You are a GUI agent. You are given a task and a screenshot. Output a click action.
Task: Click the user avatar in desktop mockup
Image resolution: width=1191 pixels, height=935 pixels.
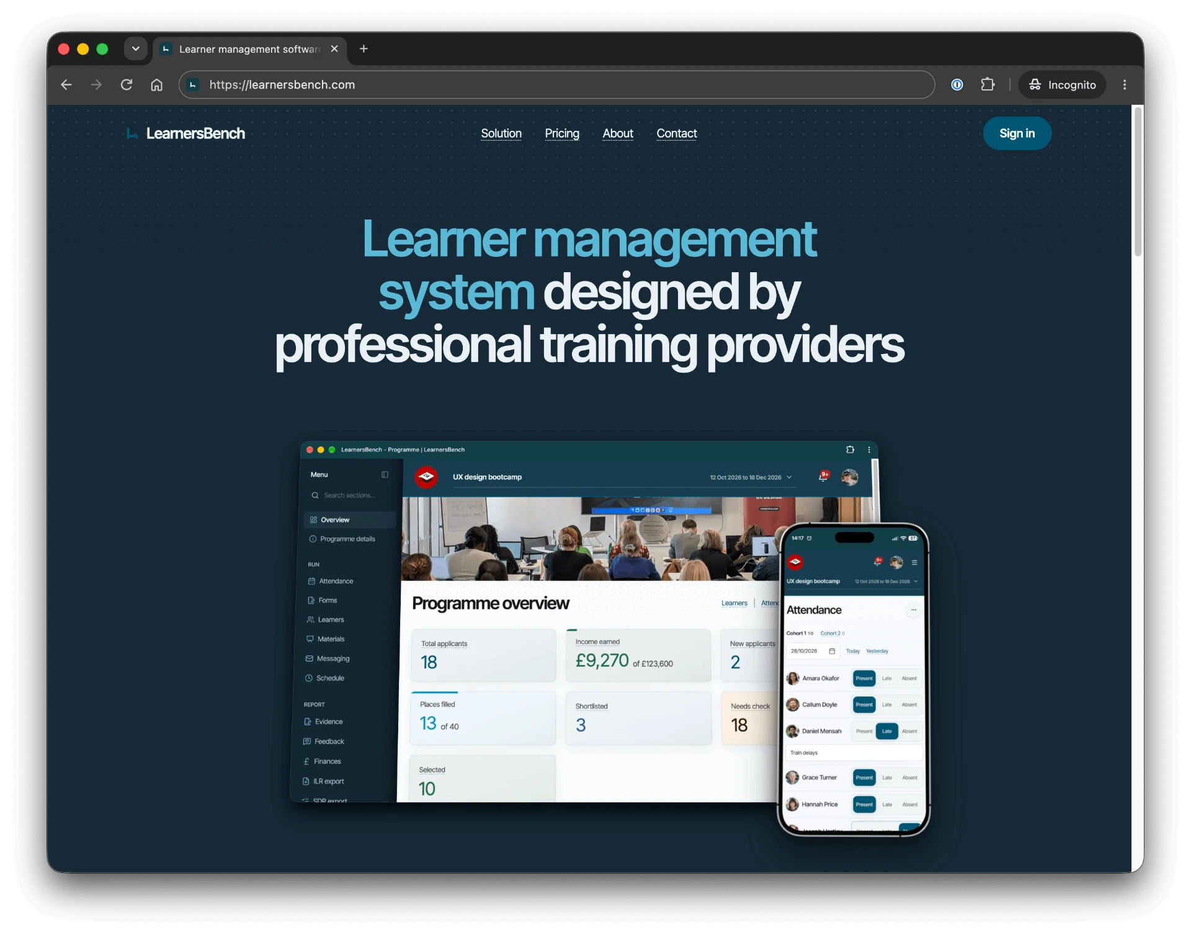click(x=850, y=477)
